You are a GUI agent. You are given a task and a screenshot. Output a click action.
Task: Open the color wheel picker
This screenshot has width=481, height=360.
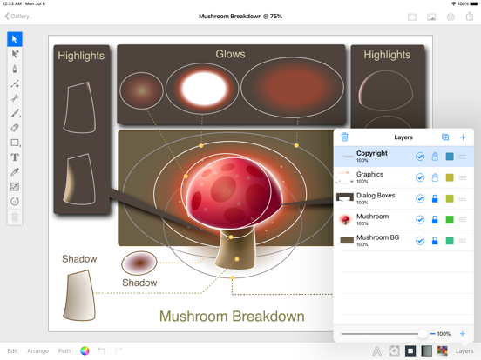[85, 350]
